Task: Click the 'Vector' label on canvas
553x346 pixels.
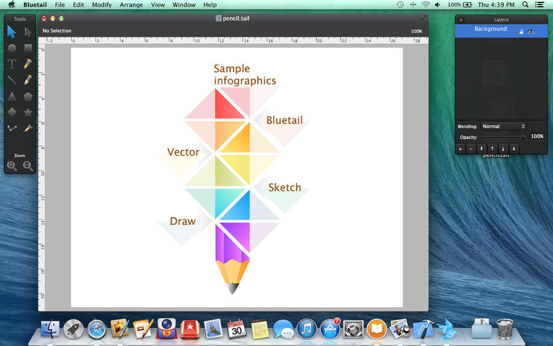Action: [x=183, y=152]
